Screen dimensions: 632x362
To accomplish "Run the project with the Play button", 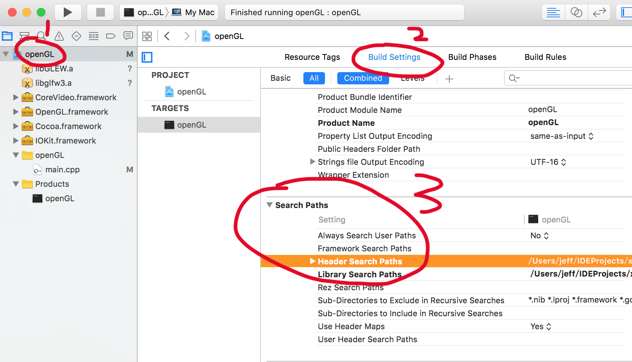I will coord(68,12).
